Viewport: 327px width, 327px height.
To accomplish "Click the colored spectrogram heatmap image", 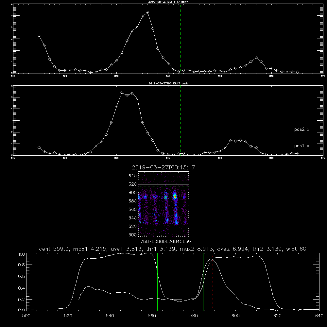I will pyautogui.click(x=164, y=204).
